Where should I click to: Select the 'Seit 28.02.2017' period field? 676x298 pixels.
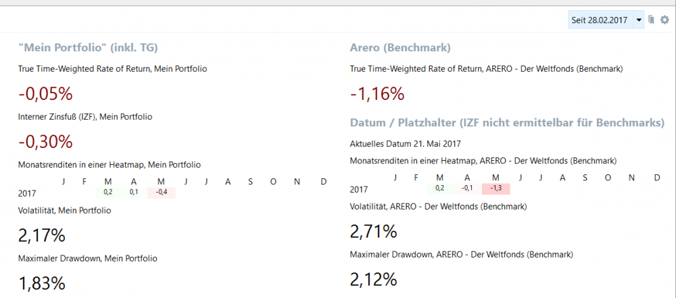pos(600,21)
